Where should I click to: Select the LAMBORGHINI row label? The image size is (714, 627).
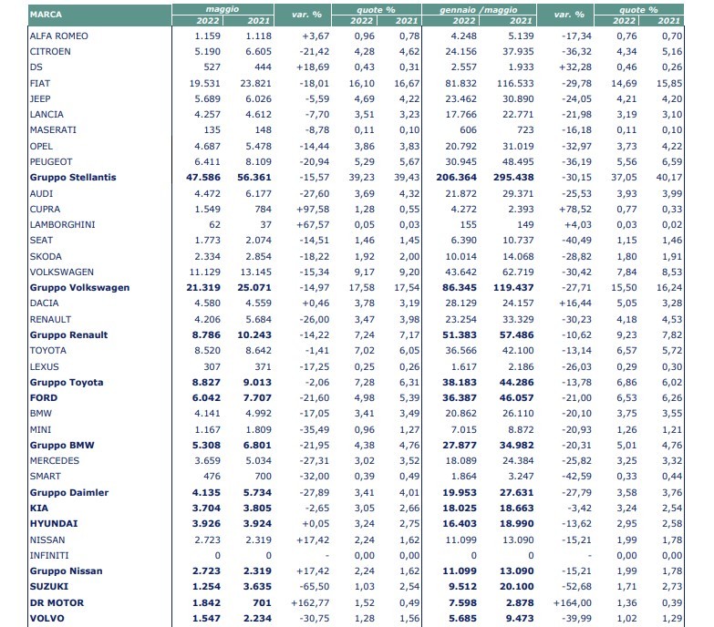[x=62, y=224]
